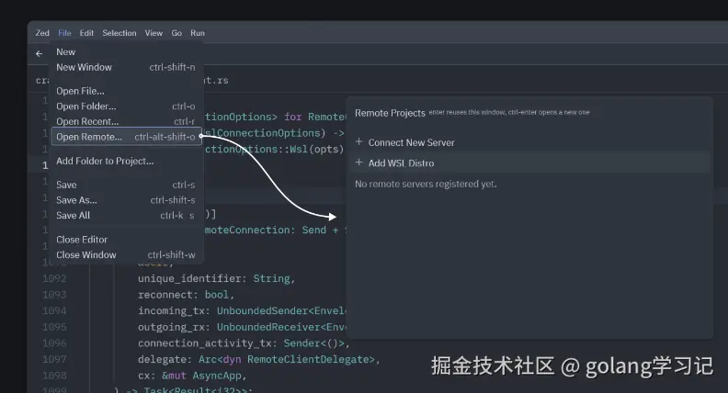Open the Go menu
Screen dimensions: 728x393
[x=176, y=33]
